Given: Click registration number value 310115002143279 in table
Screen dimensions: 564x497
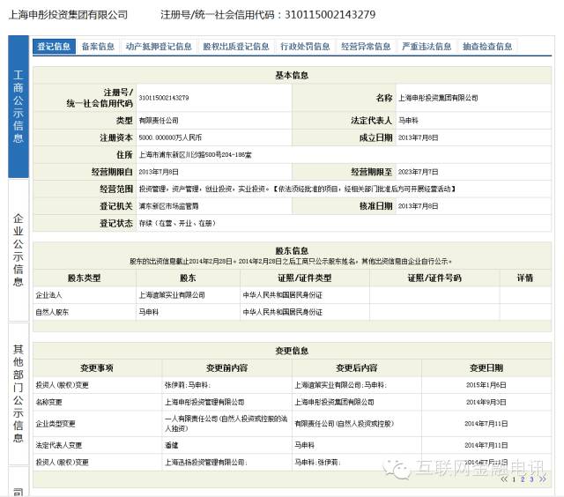Looking at the screenshot, I should pos(164,98).
